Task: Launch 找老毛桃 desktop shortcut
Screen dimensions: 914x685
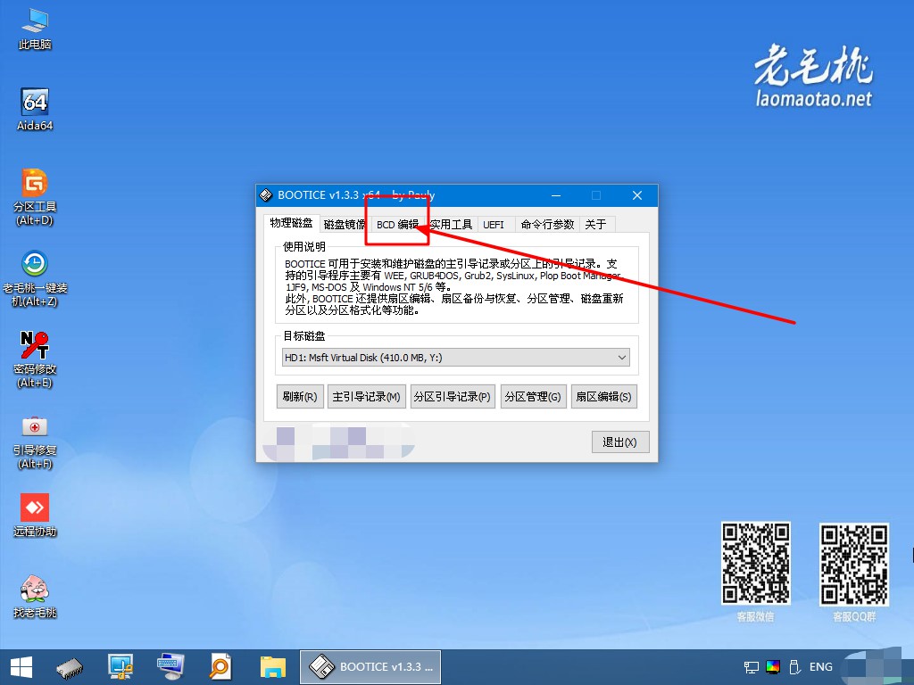Action: coord(33,589)
